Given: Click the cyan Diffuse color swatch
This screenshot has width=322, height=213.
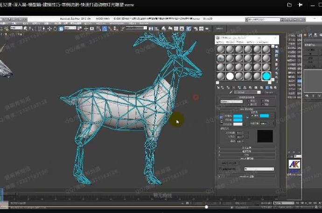Looking at the screenshot, I should pyautogui.click(x=238, y=120).
